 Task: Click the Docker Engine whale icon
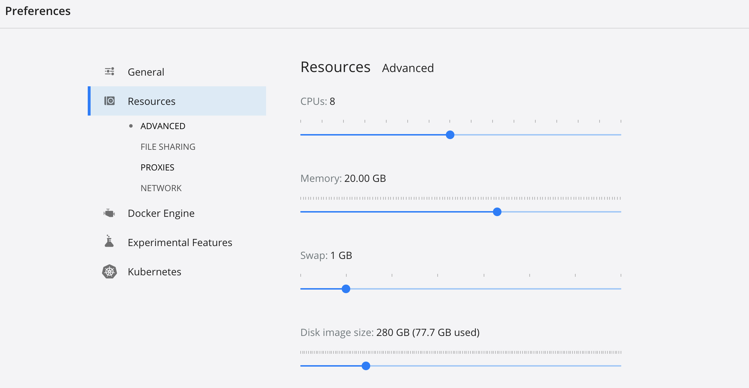coord(109,213)
